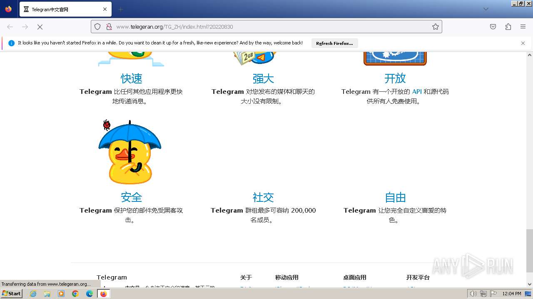The height and width of the screenshot is (299, 533).
Task: Click the blueprint gear image
Action: click(x=395, y=59)
